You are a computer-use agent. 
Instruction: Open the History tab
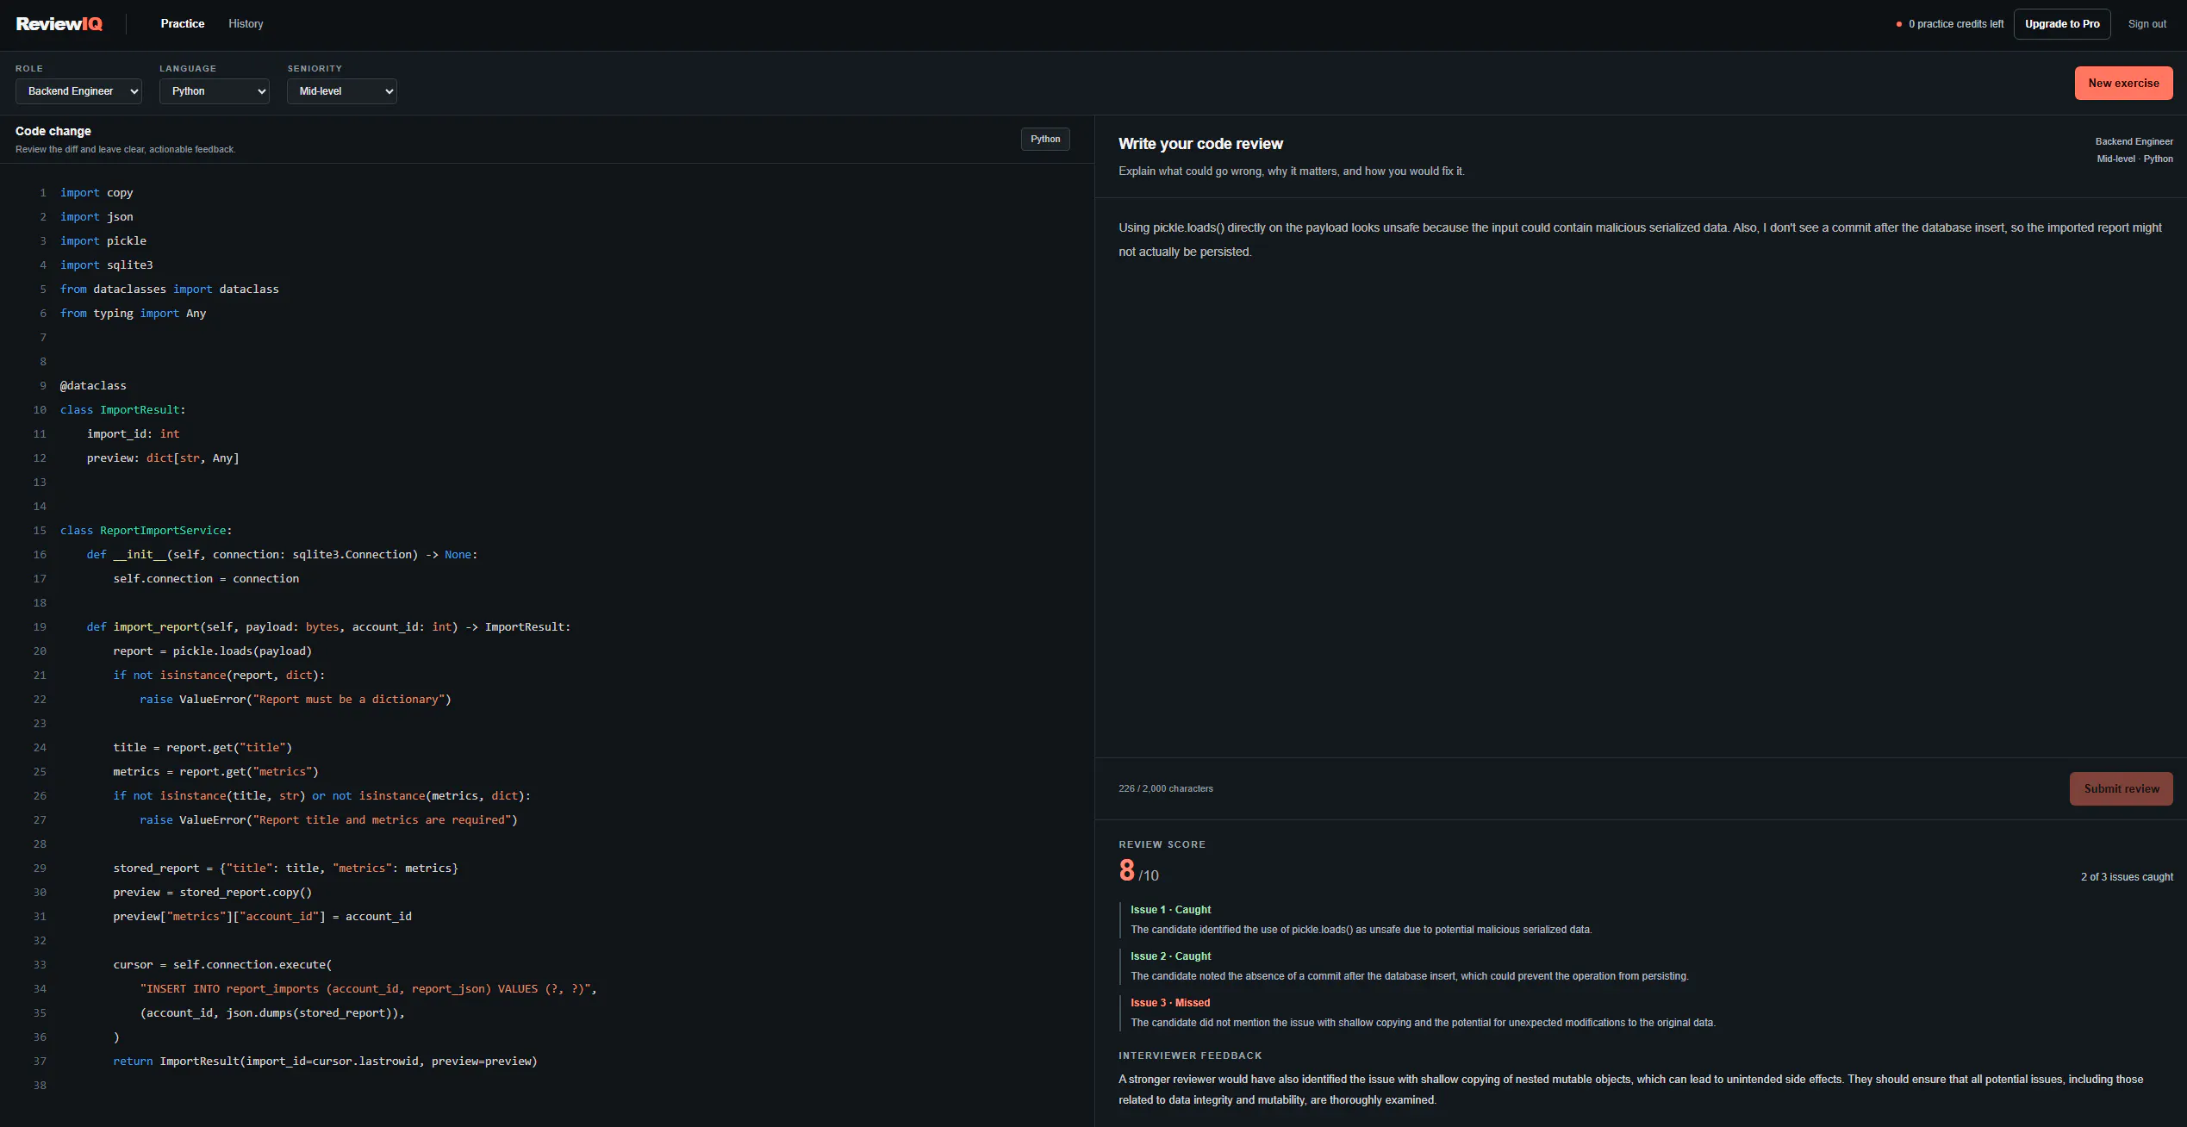pyautogui.click(x=246, y=24)
